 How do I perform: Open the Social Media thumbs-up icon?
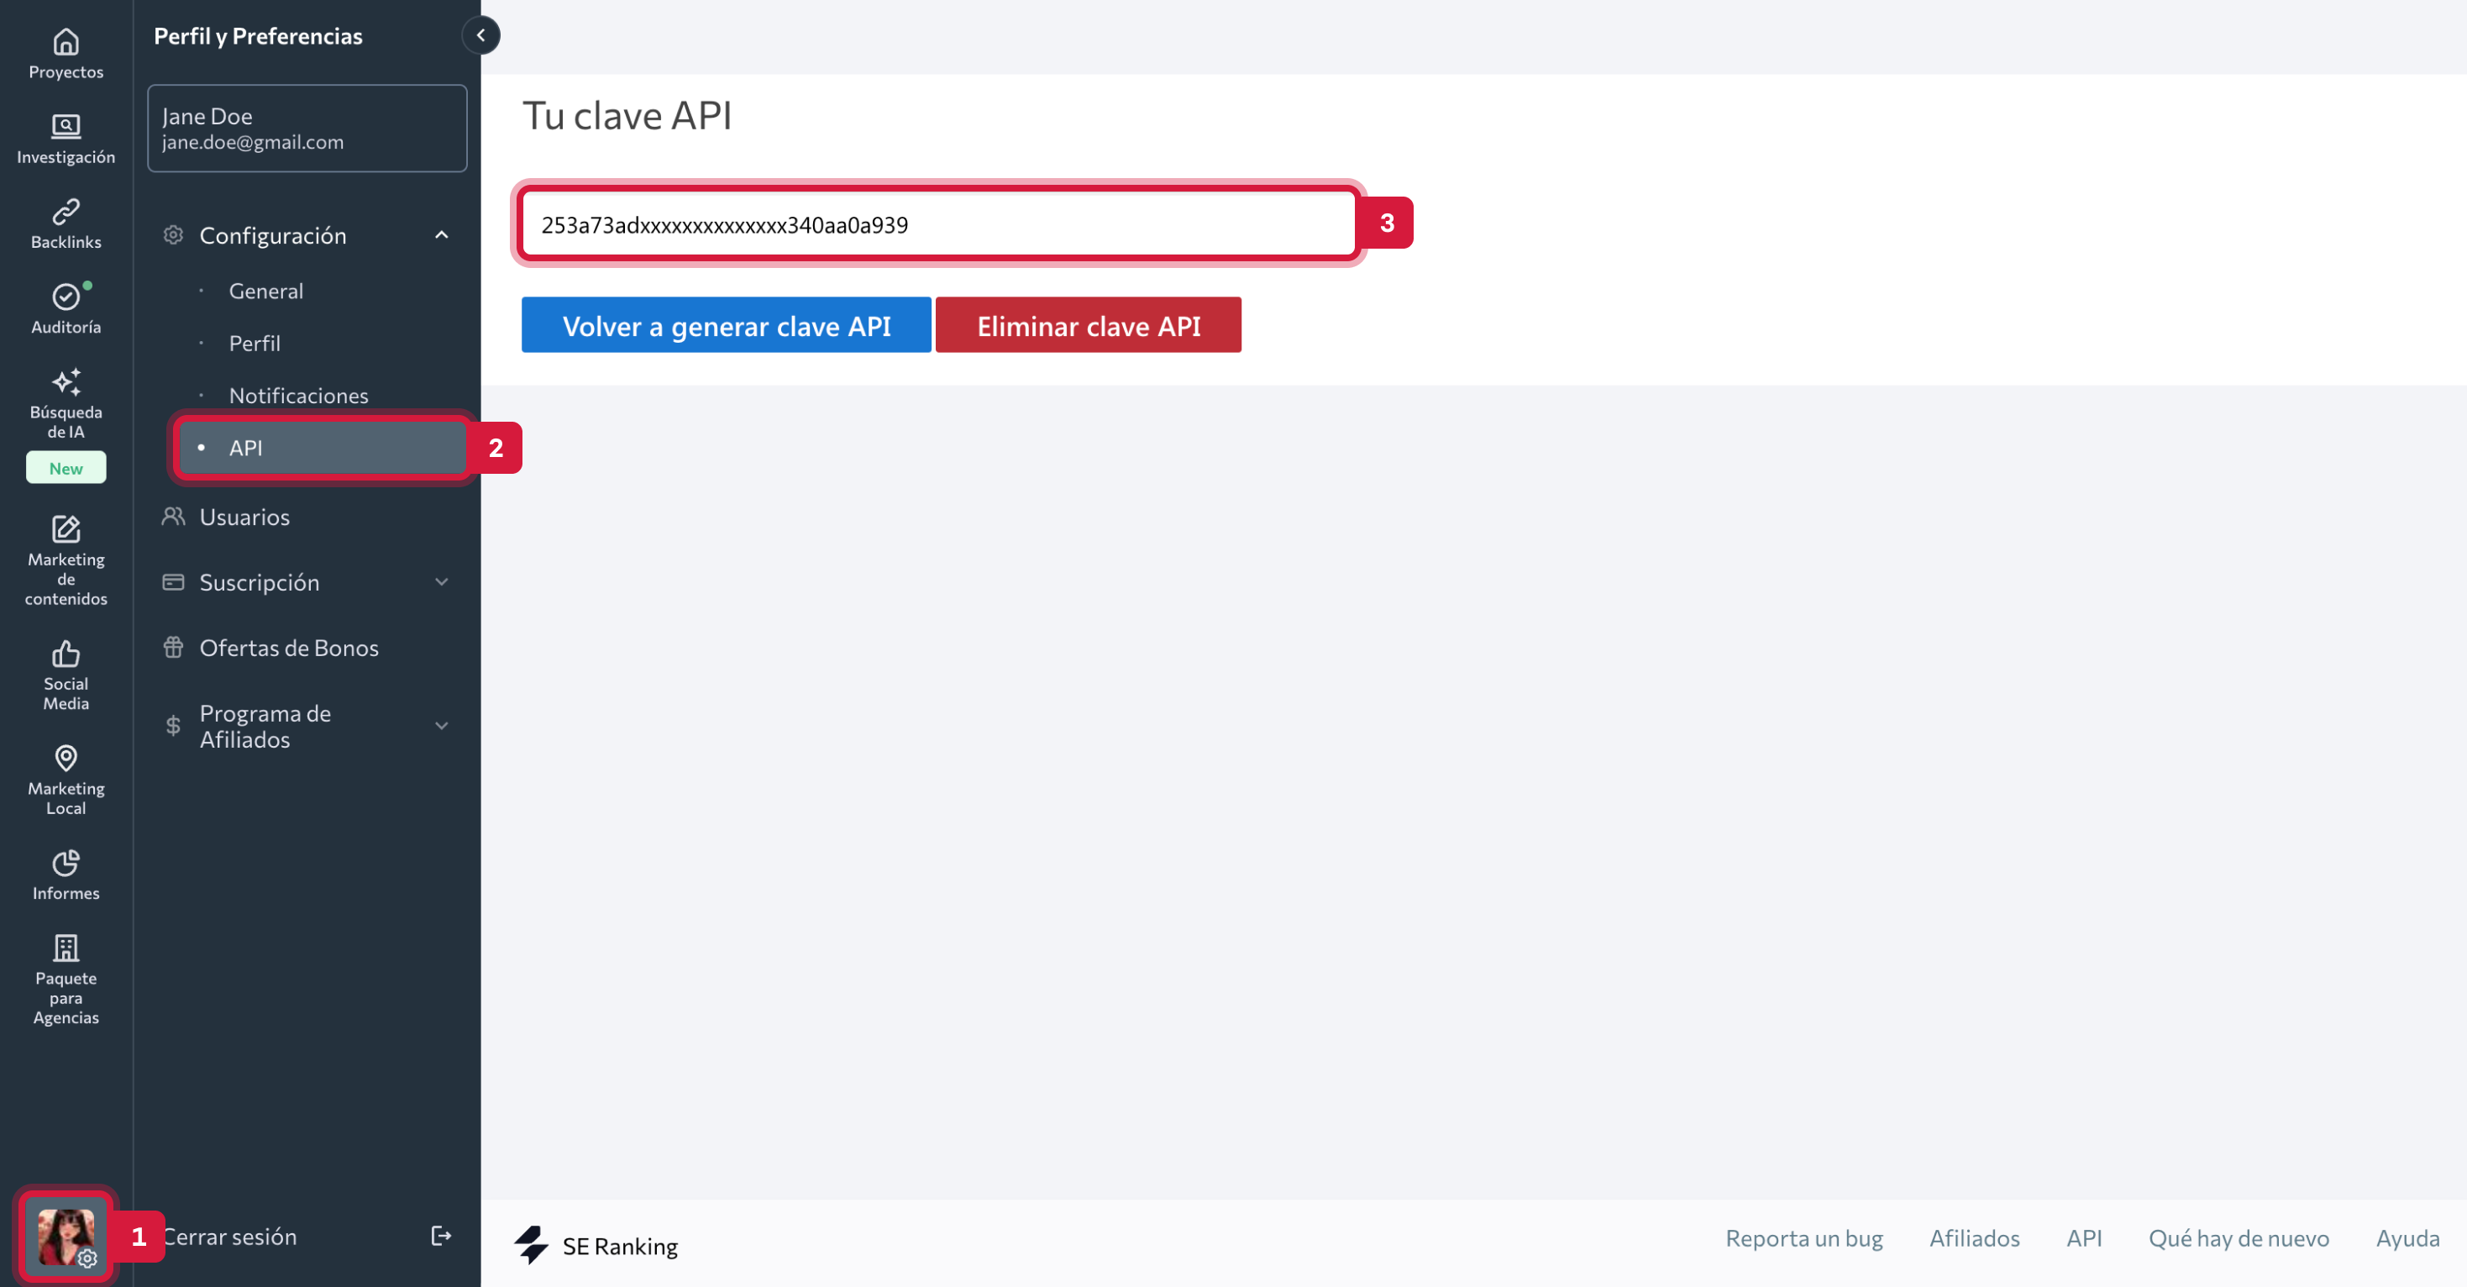[x=66, y=654]
